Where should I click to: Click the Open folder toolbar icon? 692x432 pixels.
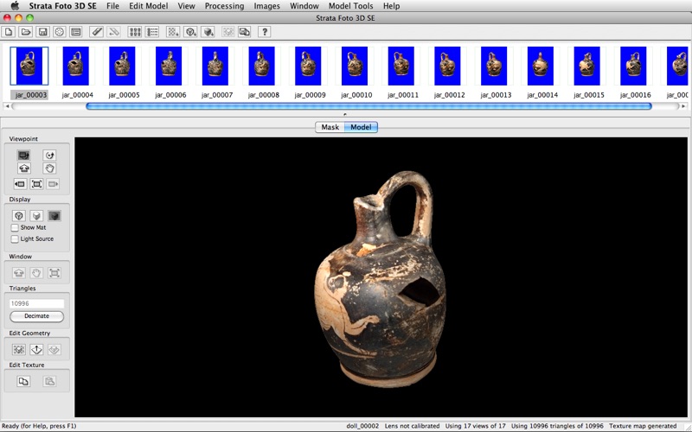[26, 32]
